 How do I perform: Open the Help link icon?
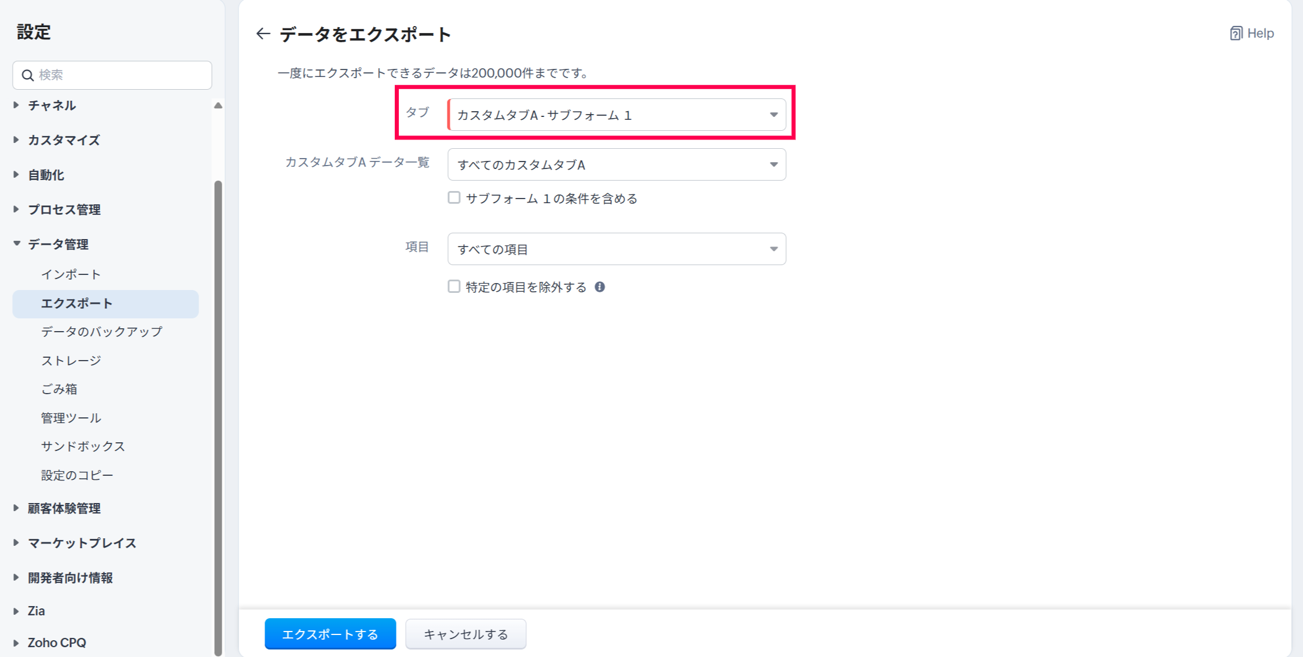click(x=1236, y=34)
